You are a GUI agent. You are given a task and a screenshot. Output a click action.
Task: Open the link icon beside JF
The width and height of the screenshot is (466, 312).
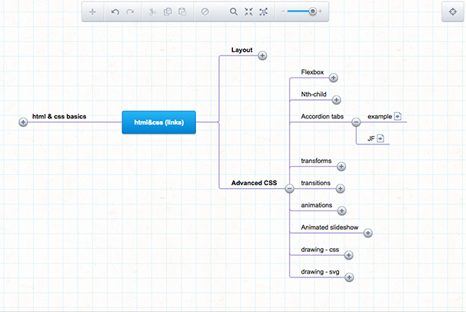[380, 138]
